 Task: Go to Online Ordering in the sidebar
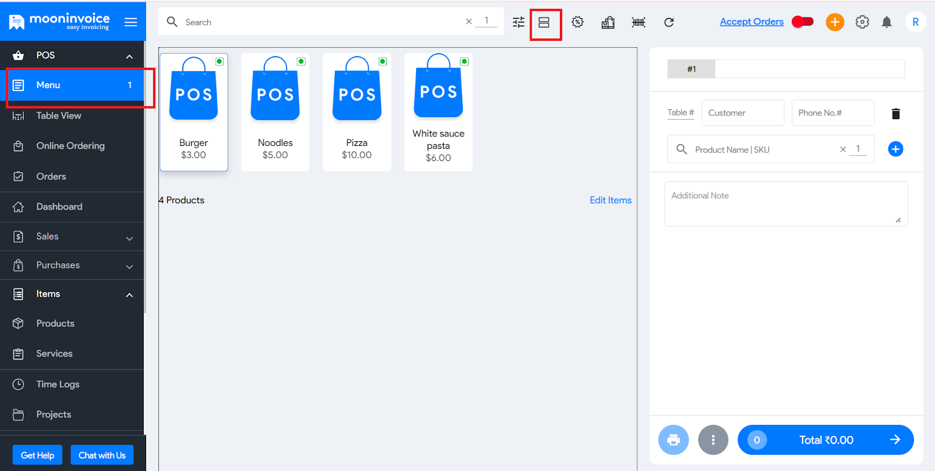pyautogui.click(x=70, y=146)
